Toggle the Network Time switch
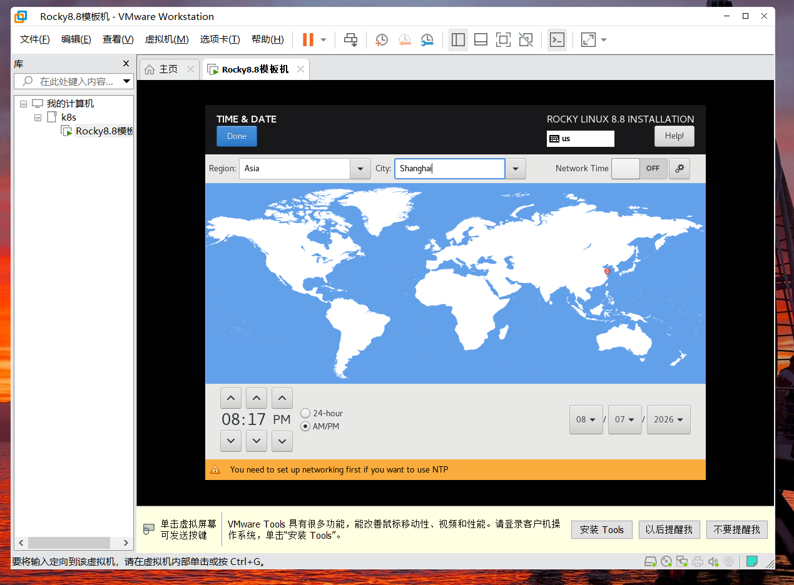Image resolution: width=794 pixels, height=585 pixels. (x=639, y=168)
